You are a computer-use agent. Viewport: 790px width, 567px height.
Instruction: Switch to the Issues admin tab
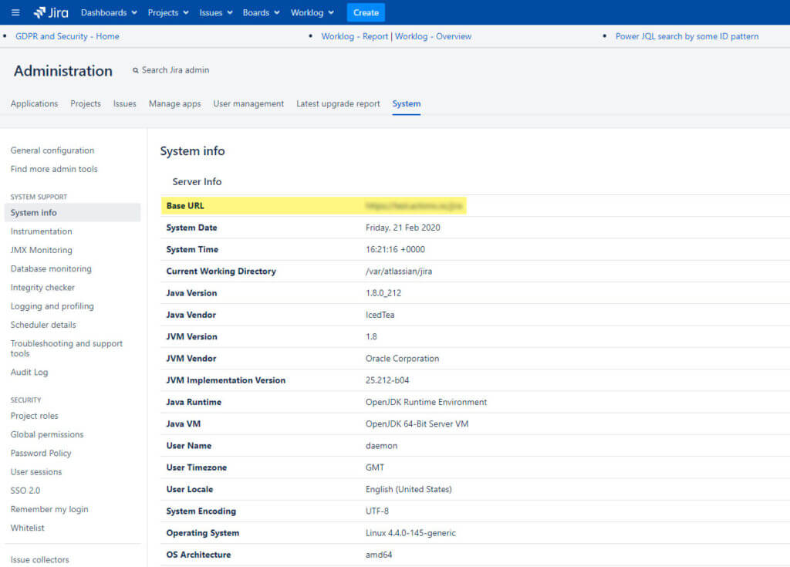tap(124, 103)
